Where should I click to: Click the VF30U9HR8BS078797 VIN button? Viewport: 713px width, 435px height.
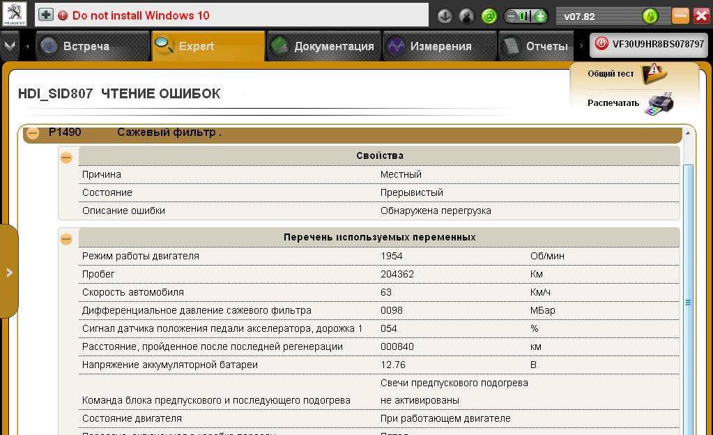click(648, 44)
